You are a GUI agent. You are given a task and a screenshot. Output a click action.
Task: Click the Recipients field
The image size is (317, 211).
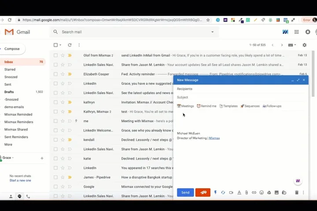240,89
